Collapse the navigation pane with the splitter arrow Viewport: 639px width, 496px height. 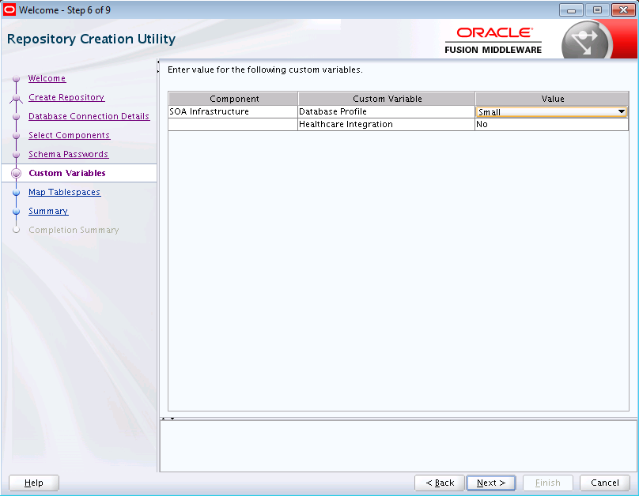coord(158,62)
